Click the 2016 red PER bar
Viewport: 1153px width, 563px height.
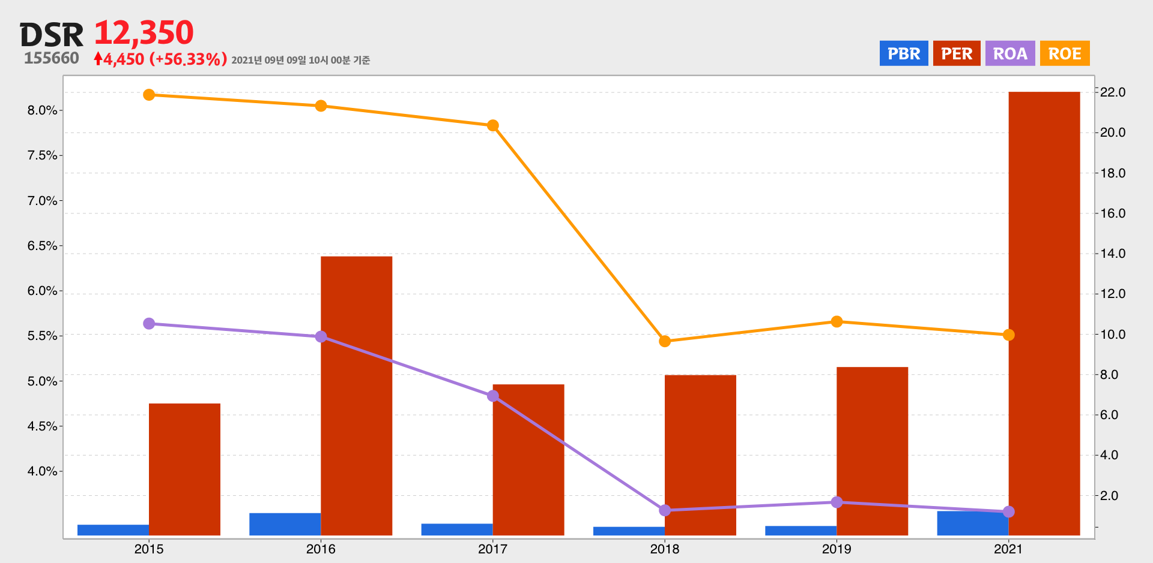click(357, 396)
